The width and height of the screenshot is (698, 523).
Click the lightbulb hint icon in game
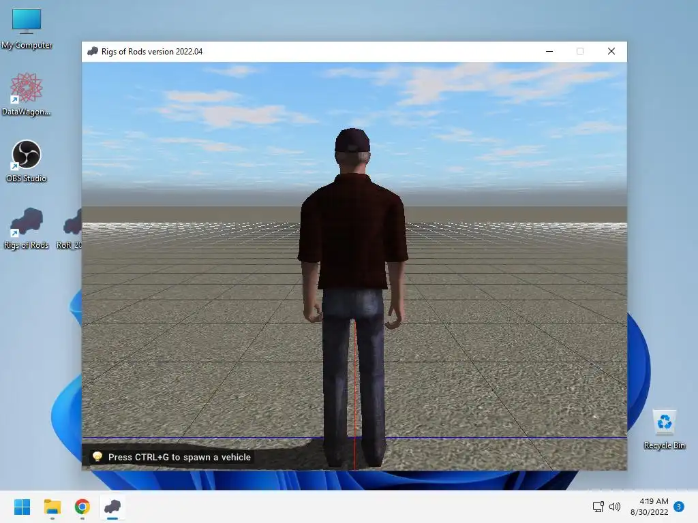pyautogui.click(x=97, y=456)
